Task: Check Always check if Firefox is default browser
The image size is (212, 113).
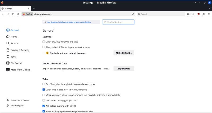Action: click(x=44, y=47)
